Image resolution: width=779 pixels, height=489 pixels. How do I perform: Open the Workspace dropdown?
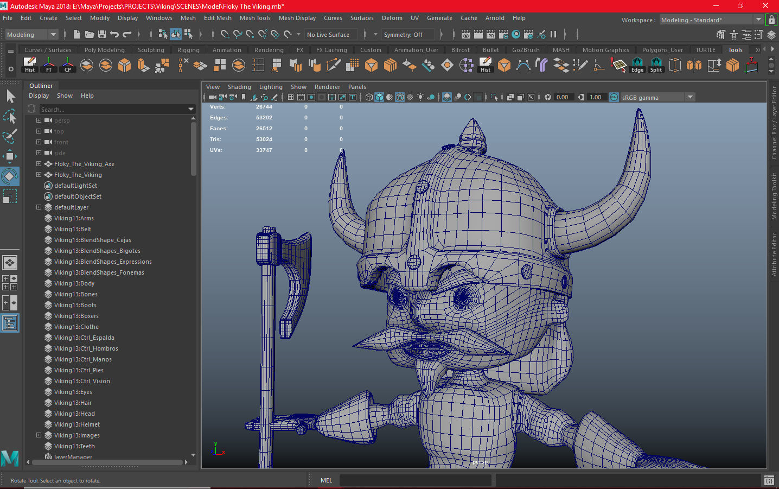click(x=711, y=20)
